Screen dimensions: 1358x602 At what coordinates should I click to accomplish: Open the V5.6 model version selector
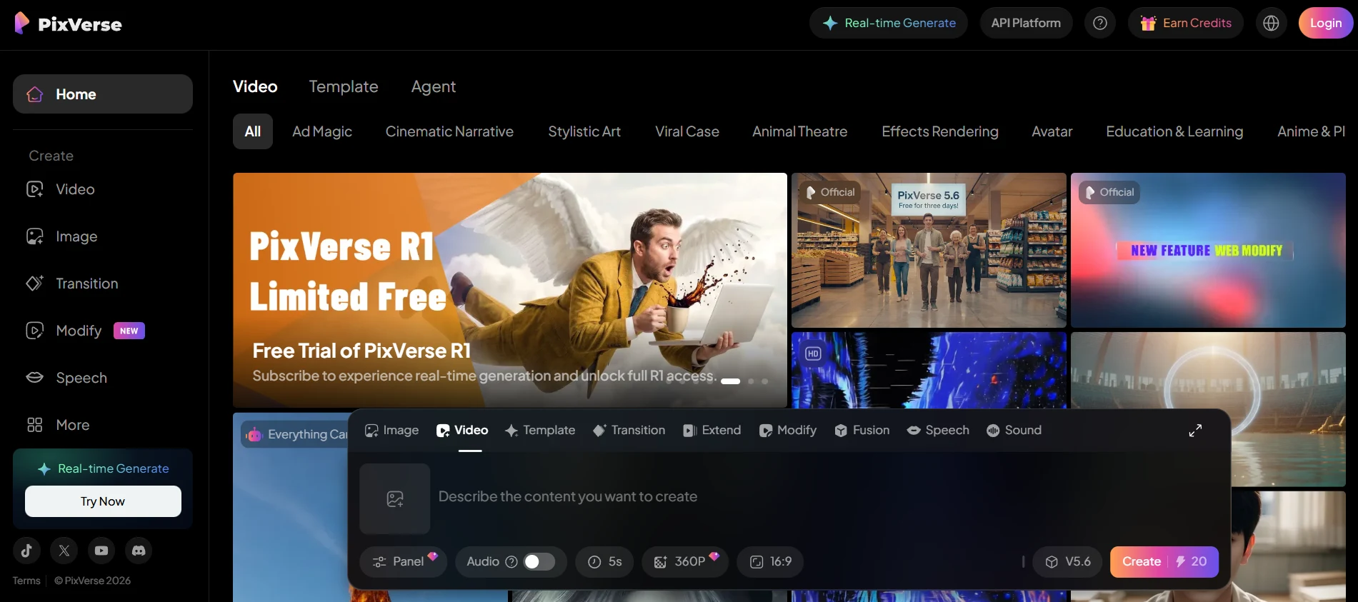coord(1068,562)
